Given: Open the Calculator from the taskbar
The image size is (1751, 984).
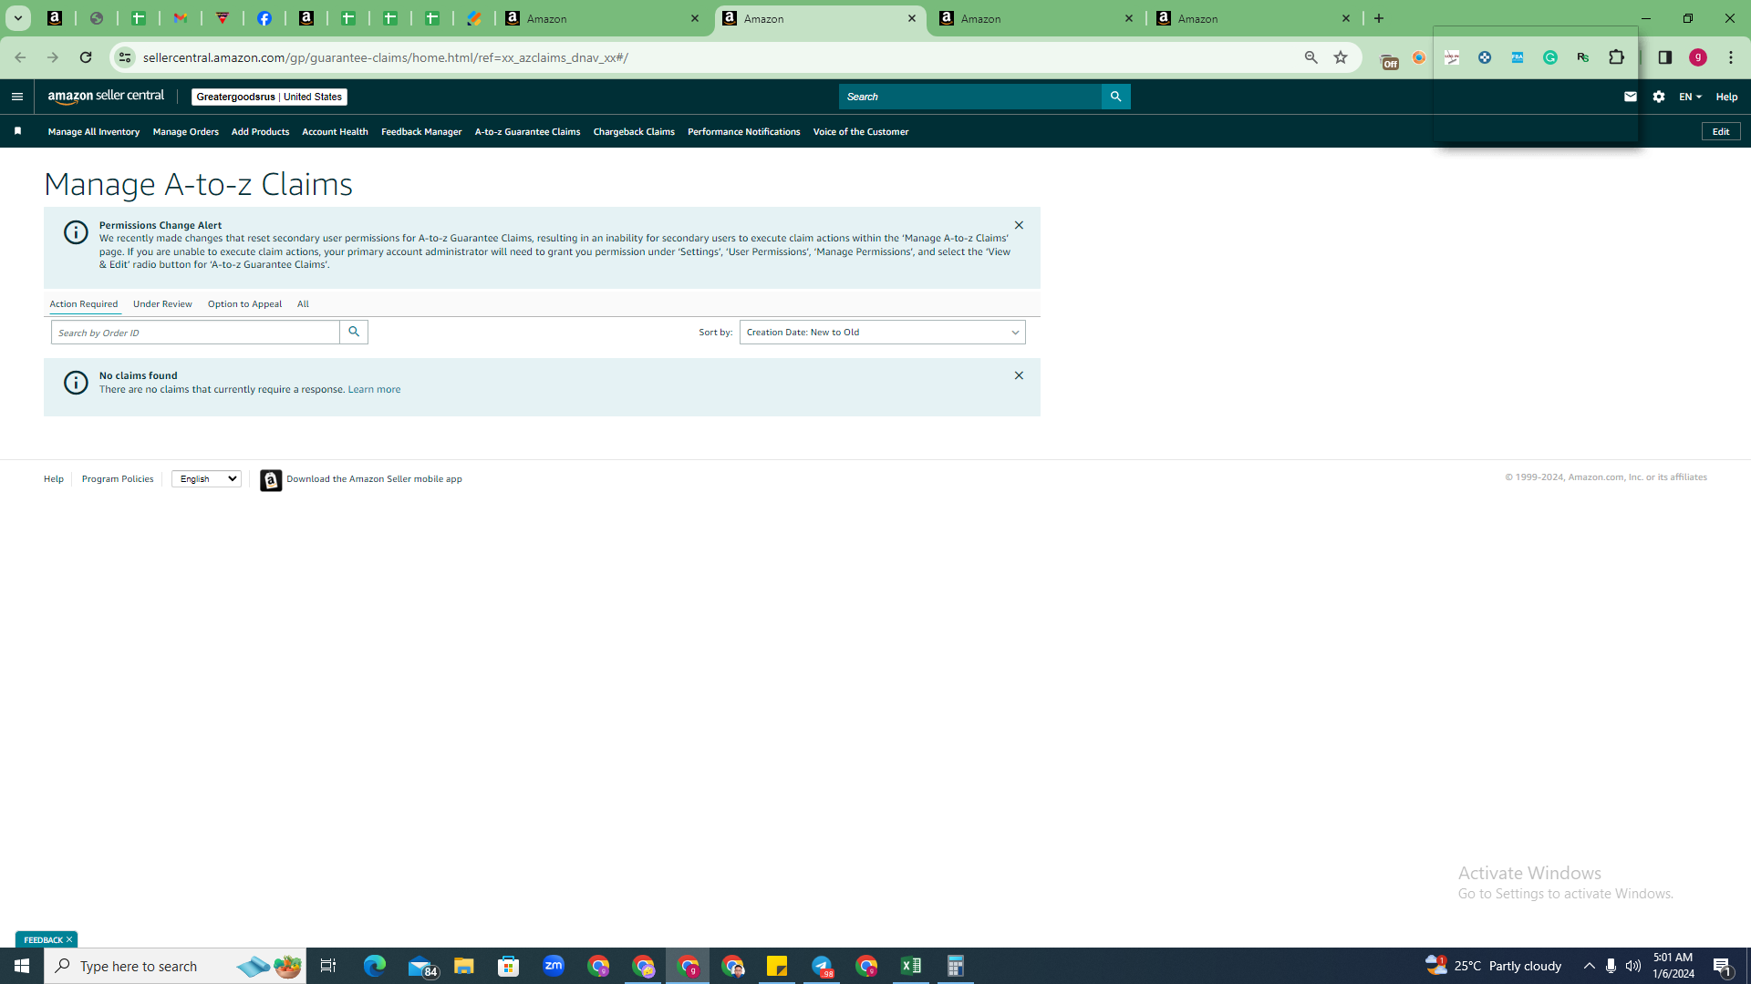Looking at the screenshot, I should tap(956, 966).
